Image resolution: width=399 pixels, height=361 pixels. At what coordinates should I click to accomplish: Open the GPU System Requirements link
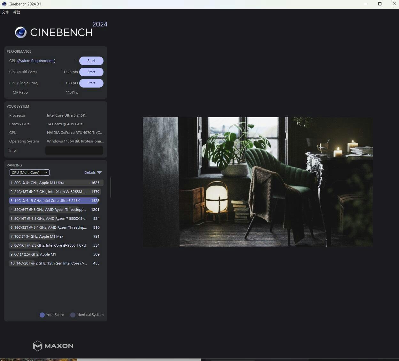pos(36,61)
